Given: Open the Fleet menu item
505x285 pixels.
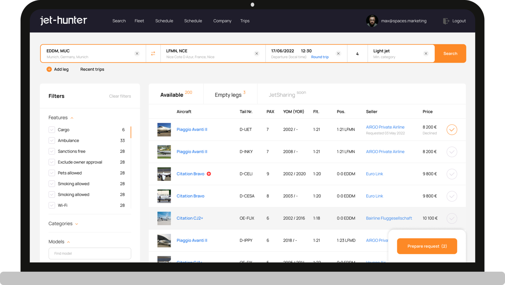Looking at the screenshot, I should 139,21.
